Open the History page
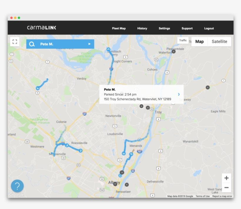This screenshot has height=209, width=241. click(x=142, y=28)
